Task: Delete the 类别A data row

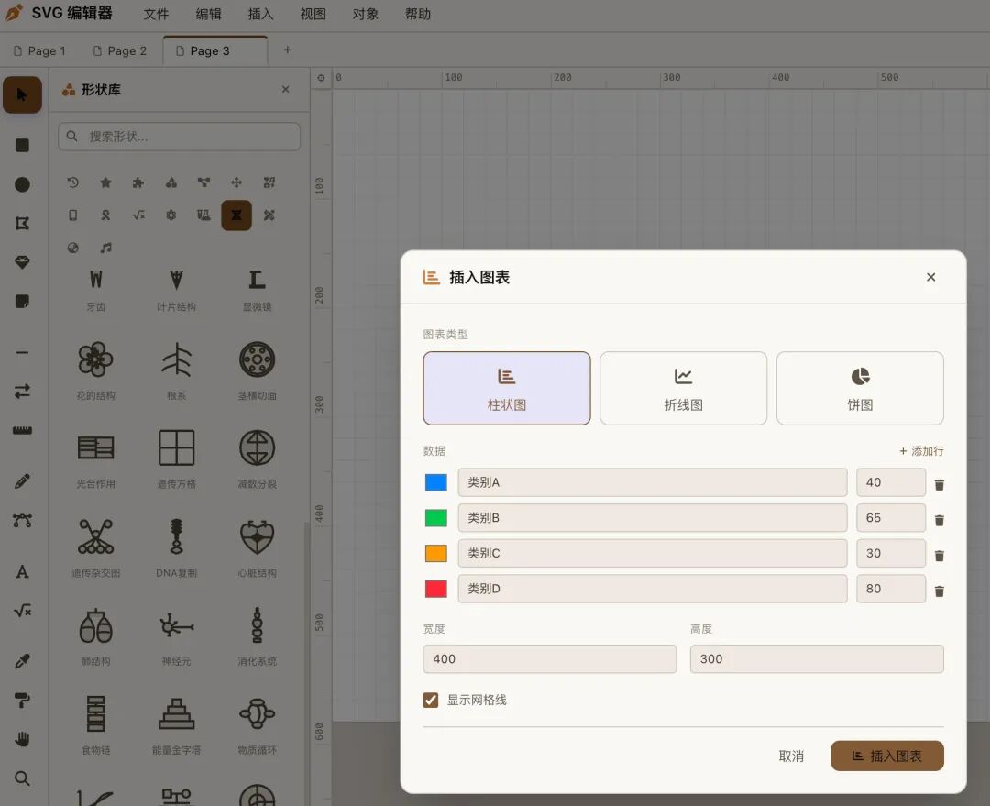Action: click(x=940, y=484)
